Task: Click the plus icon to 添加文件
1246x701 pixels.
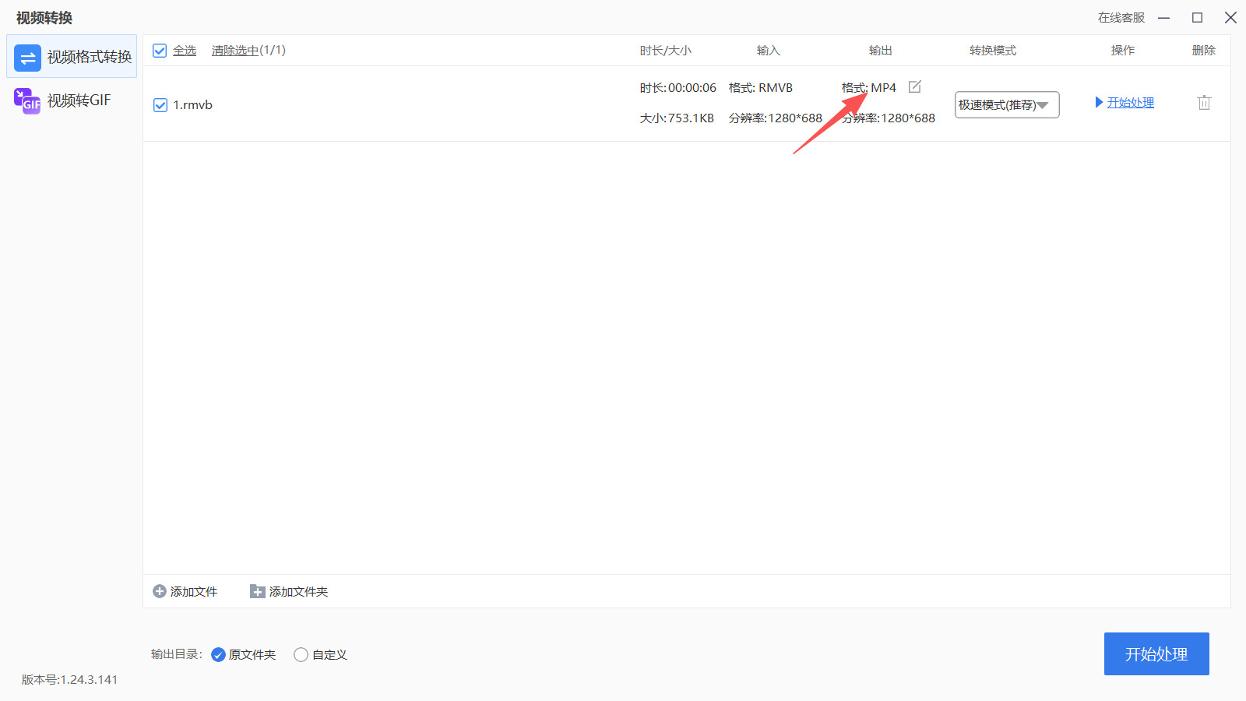Action: coord(158,591)
